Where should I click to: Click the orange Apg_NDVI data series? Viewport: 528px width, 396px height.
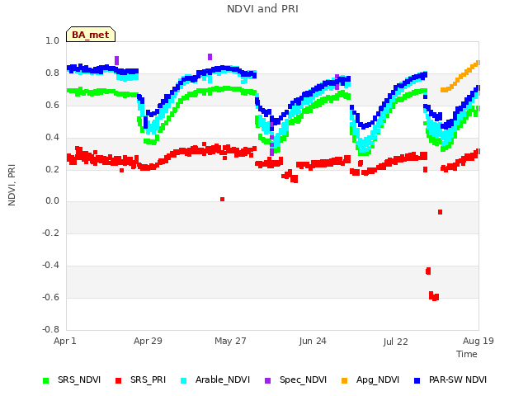point(460,77)
